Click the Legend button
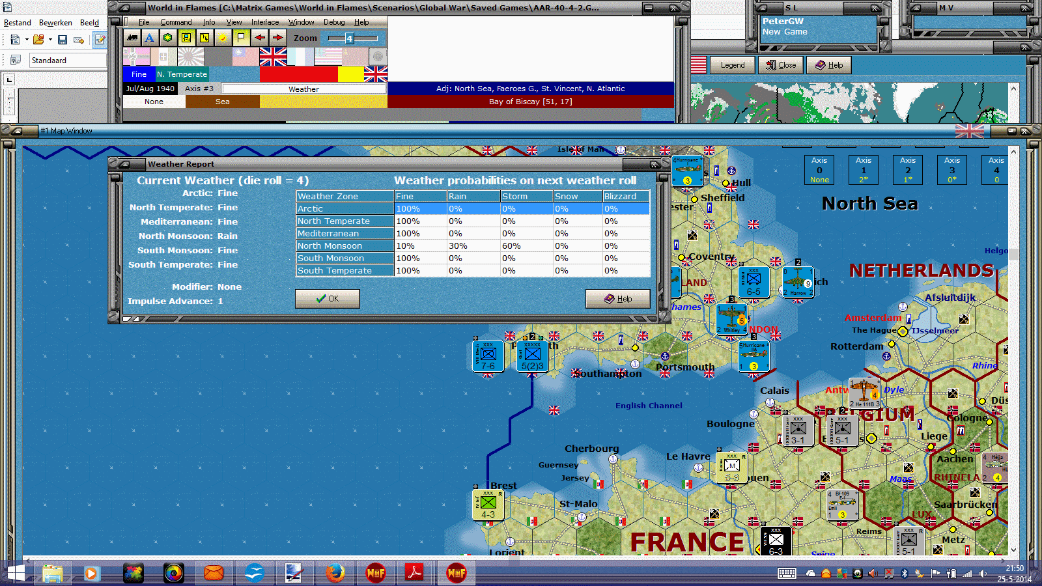This screenshot has width=1042, height=586. [732, 65]
